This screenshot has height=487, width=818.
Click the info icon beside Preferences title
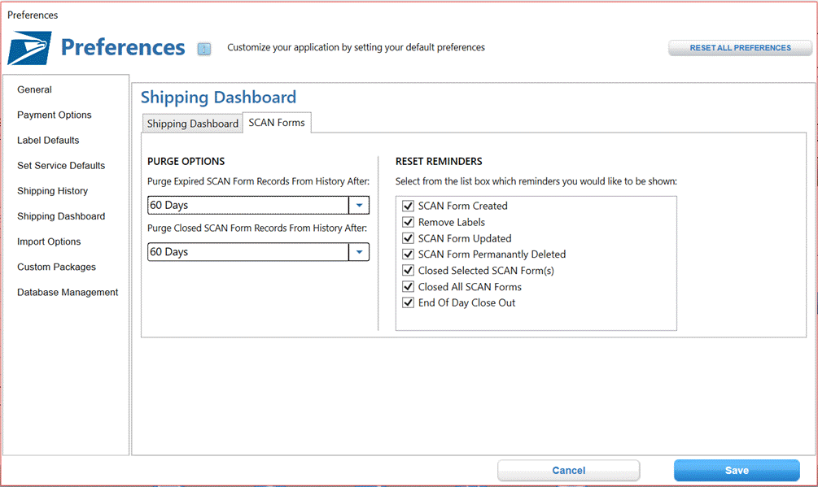(204, 49)
